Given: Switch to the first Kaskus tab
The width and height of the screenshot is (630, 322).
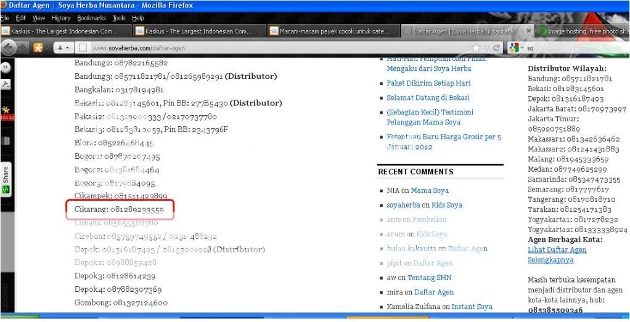Looking at the screenshot, I should pos(65,31).
